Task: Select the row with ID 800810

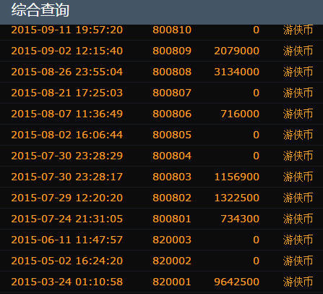Action: [161, 30]
